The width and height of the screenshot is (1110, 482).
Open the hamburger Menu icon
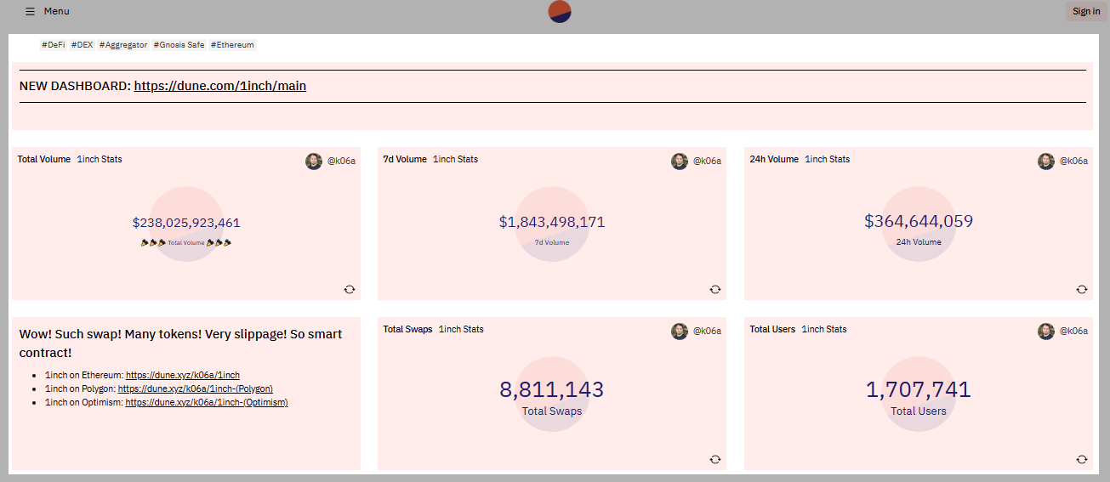31,11
